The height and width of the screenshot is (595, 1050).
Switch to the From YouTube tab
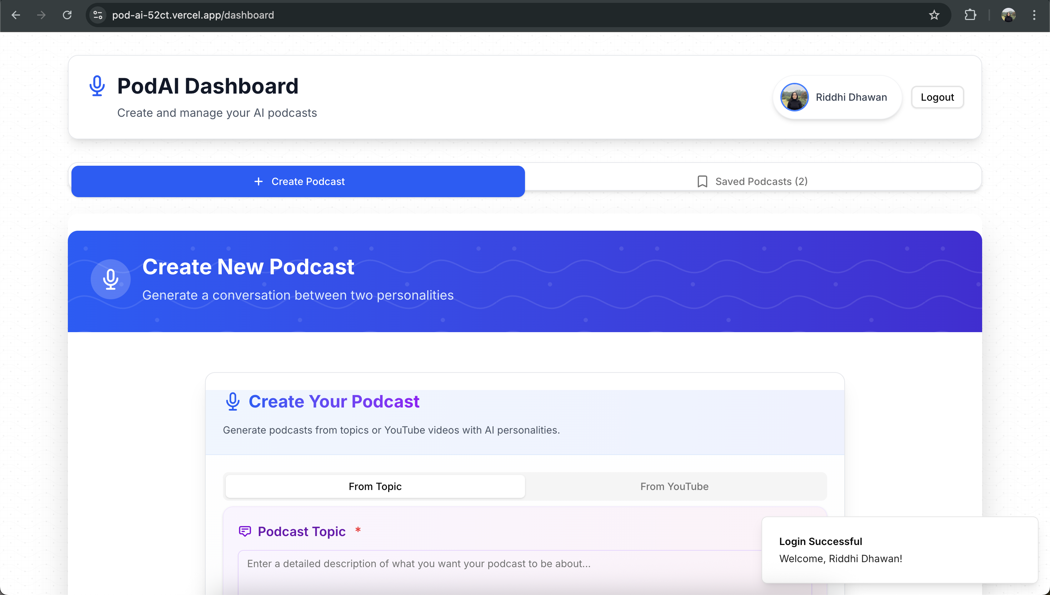pos(674,486)
